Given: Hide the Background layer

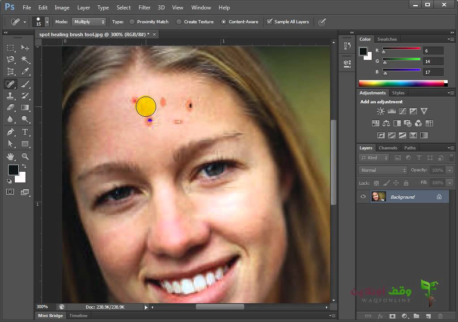Looking at the screenshot, I should pos(363,197).
